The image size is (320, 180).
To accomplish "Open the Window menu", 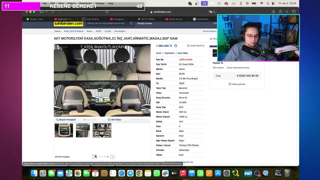I will point(100,3).
